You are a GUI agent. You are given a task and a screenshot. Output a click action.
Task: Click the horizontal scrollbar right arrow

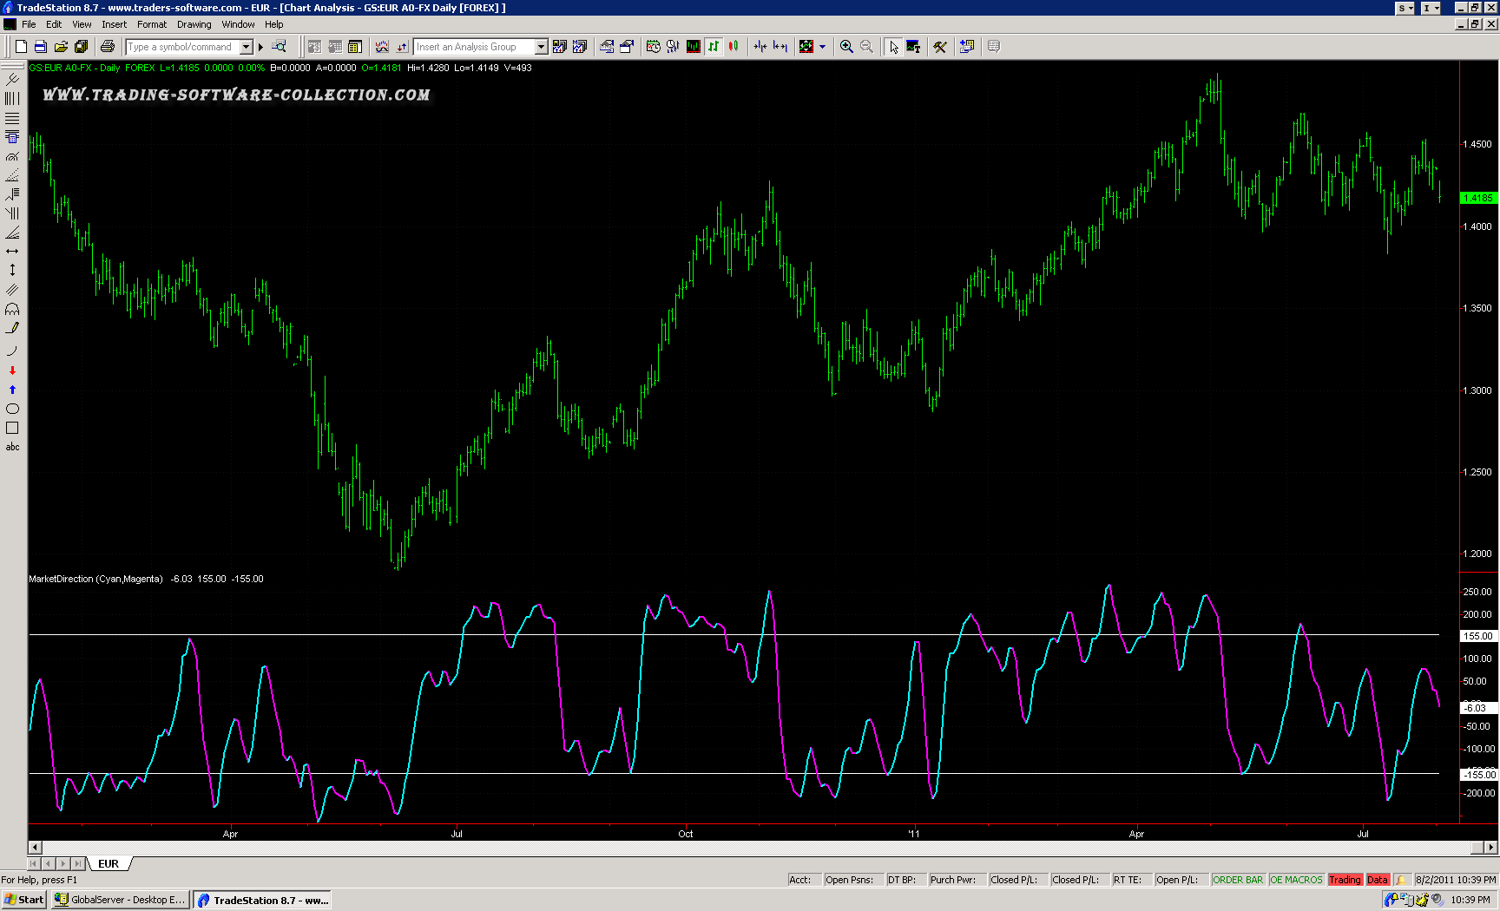1491,848
